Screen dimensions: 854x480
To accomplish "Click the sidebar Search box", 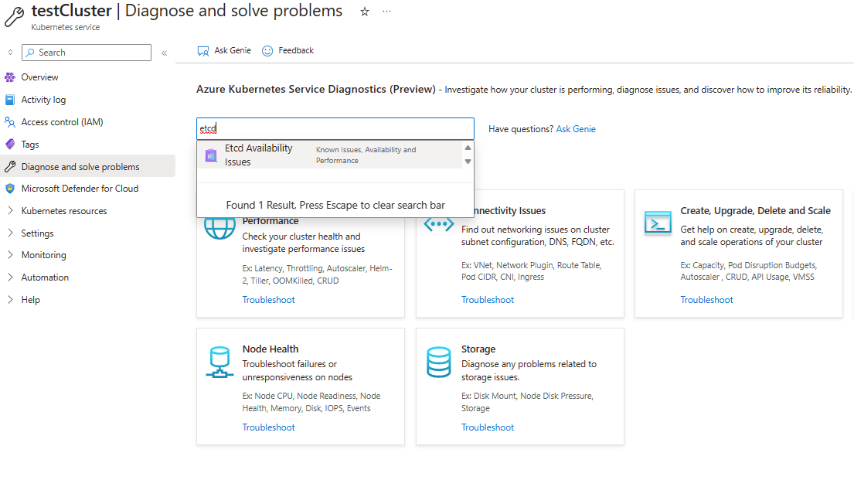I will (87, 53).
